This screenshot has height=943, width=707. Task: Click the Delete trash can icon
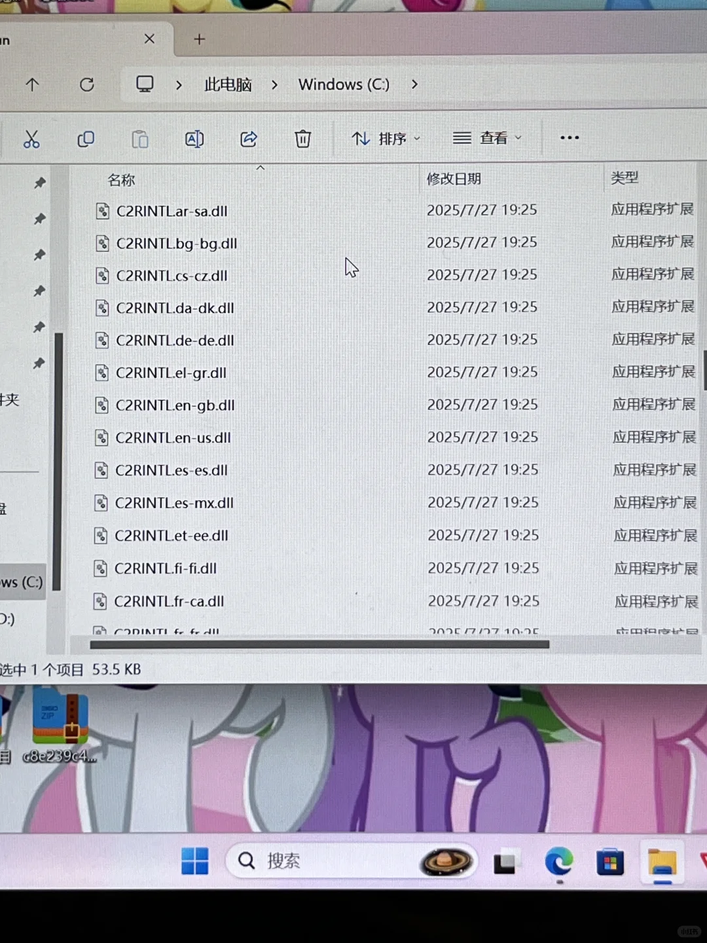[302, 139]
